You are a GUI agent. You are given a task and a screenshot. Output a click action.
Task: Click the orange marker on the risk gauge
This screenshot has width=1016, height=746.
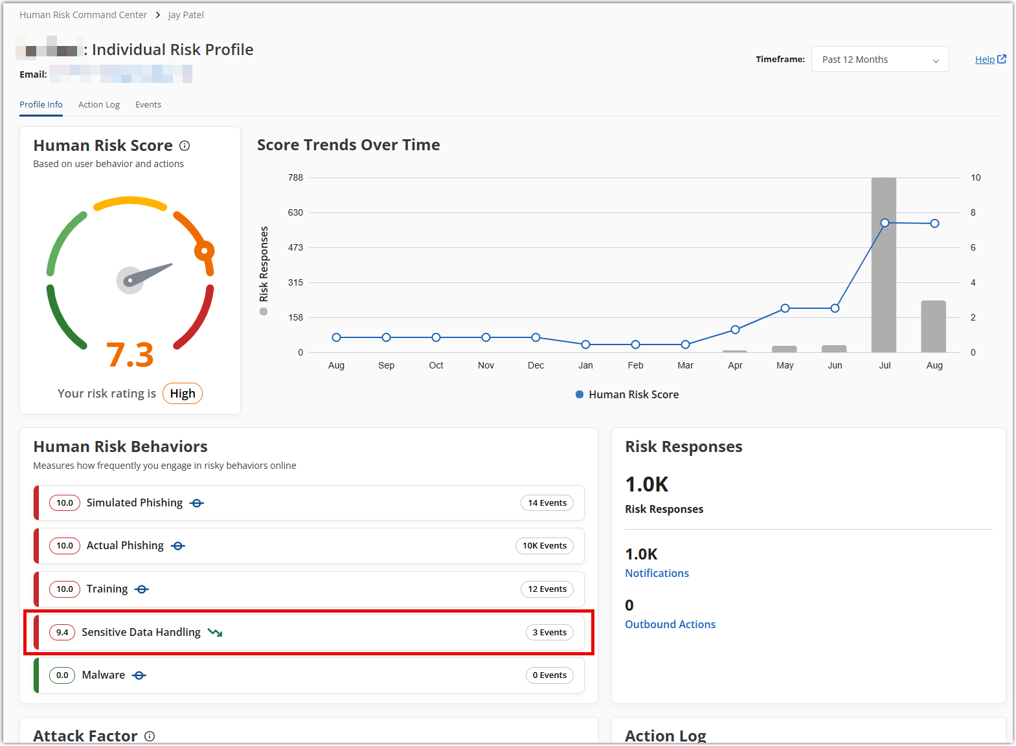coord(205,251)
